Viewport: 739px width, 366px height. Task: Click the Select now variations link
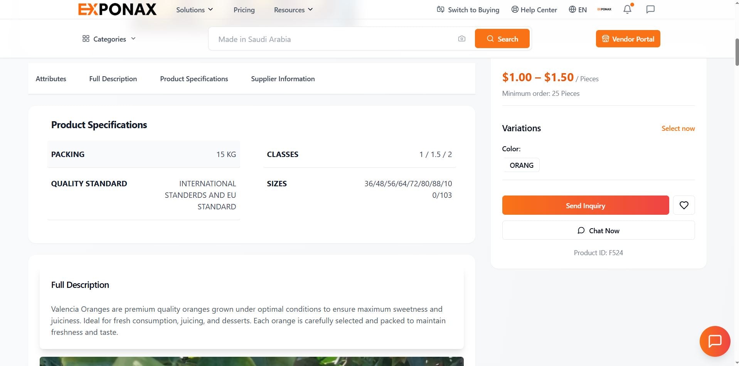coord(678,128)
